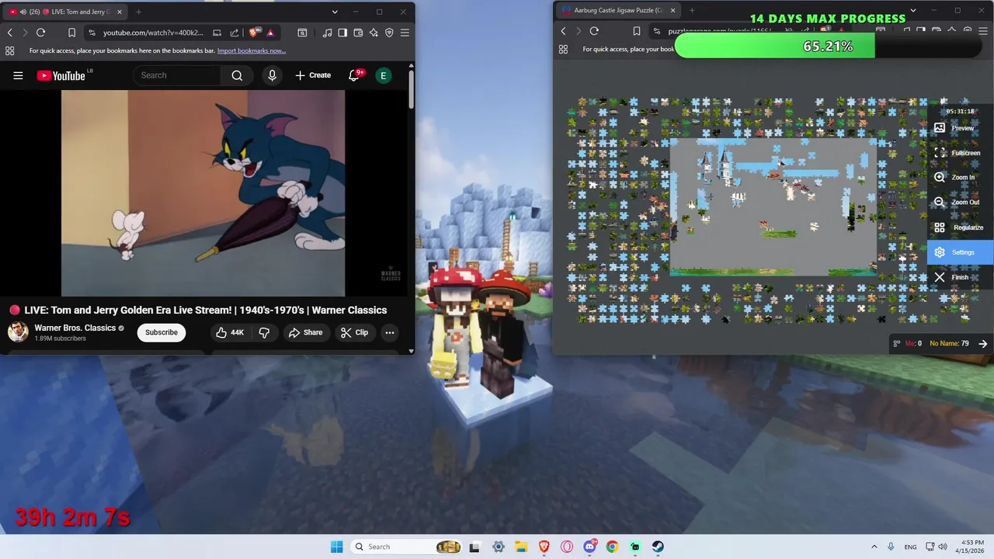This screenshot has height=559, width=994.
Task: Bookmark the YouTube page
Action: (x=71, y=33)
